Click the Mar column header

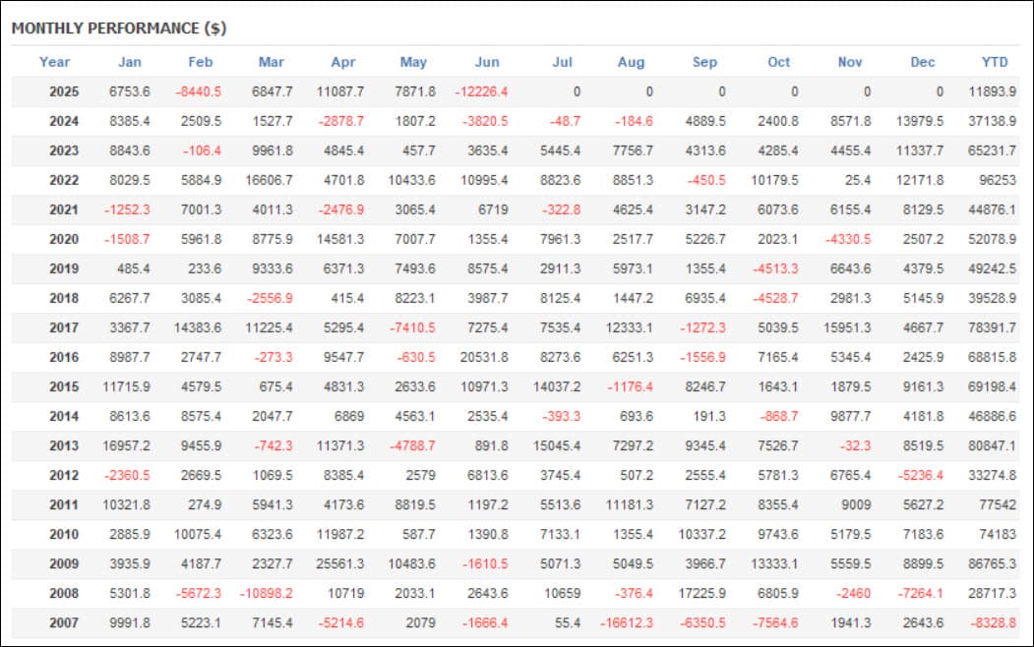click(271, 62)
